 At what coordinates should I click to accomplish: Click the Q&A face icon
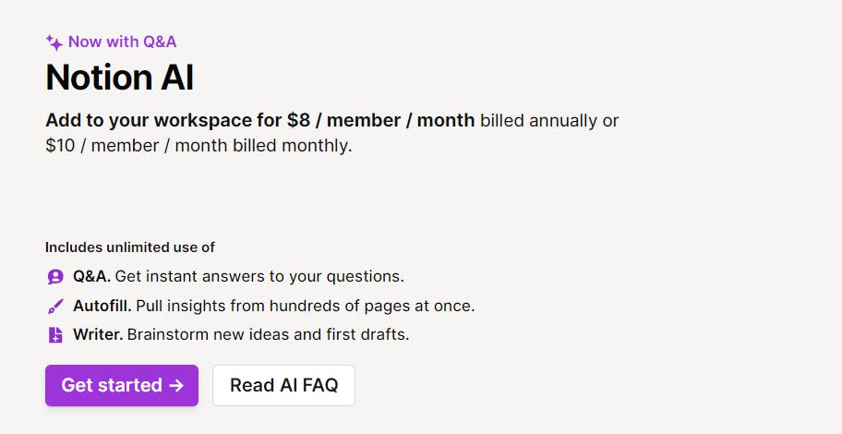pos(54,276)
